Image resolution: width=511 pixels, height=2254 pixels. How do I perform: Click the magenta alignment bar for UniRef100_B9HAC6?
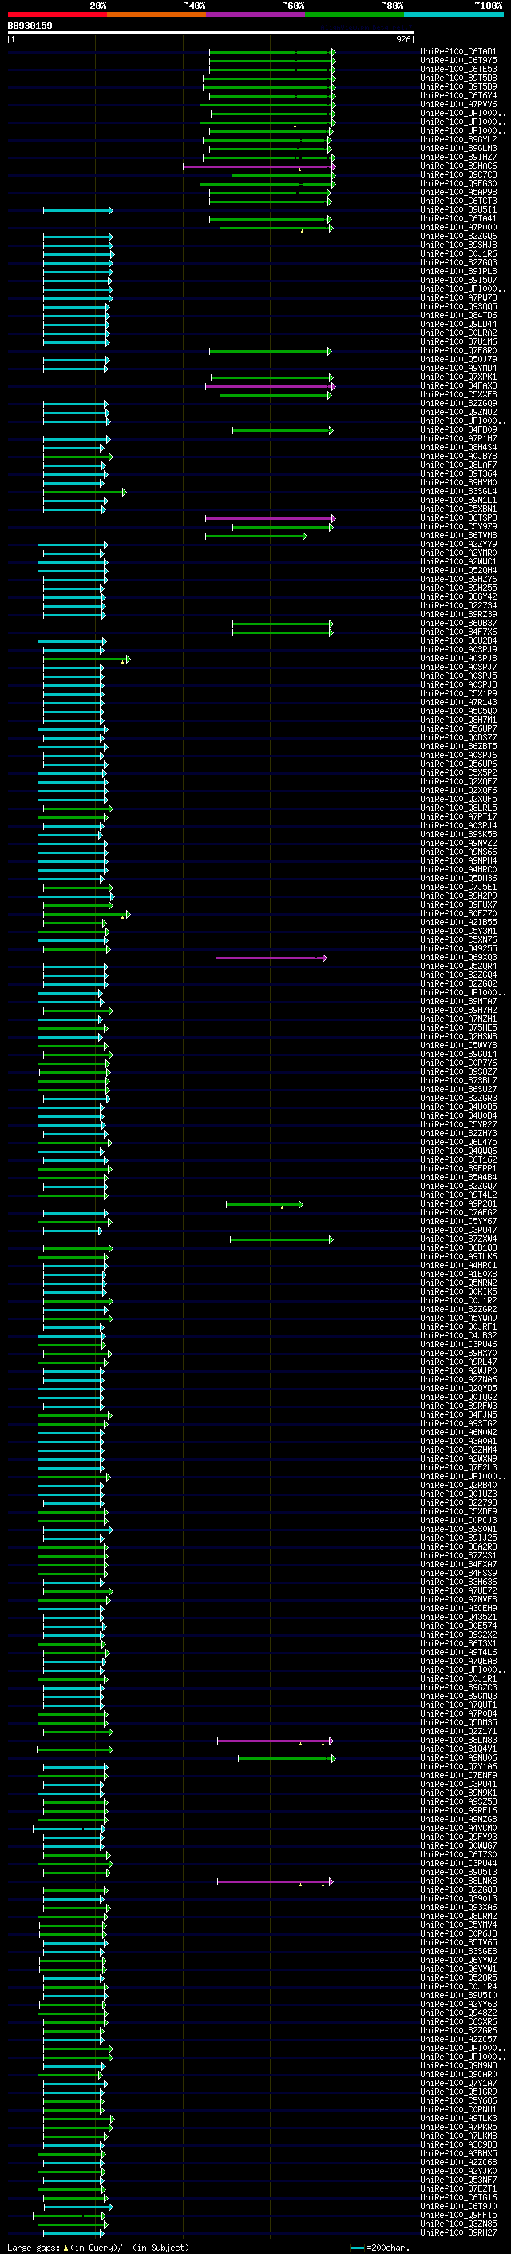click(259, 166)
